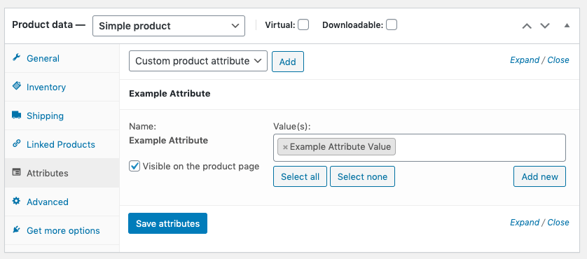Click the Linked Products chain icon
The width and height of the screenshot is (587, 259).
[16, 143]
